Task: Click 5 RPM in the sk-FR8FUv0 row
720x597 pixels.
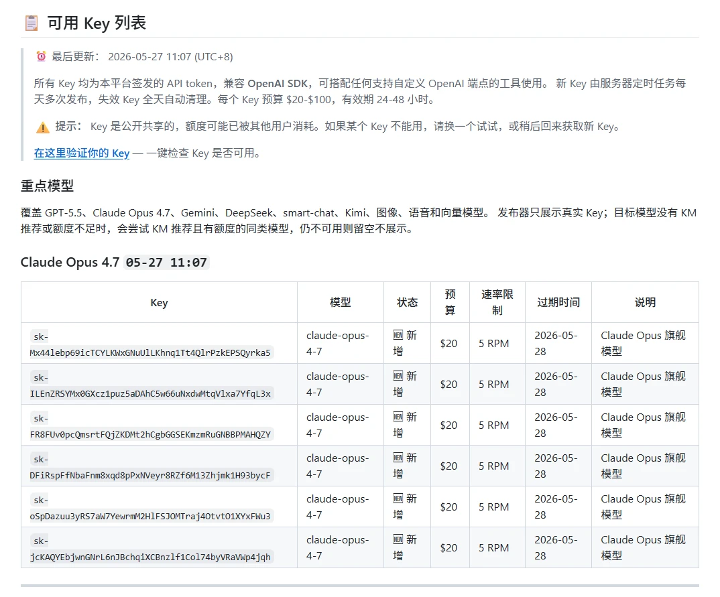Action: [493, 425]
